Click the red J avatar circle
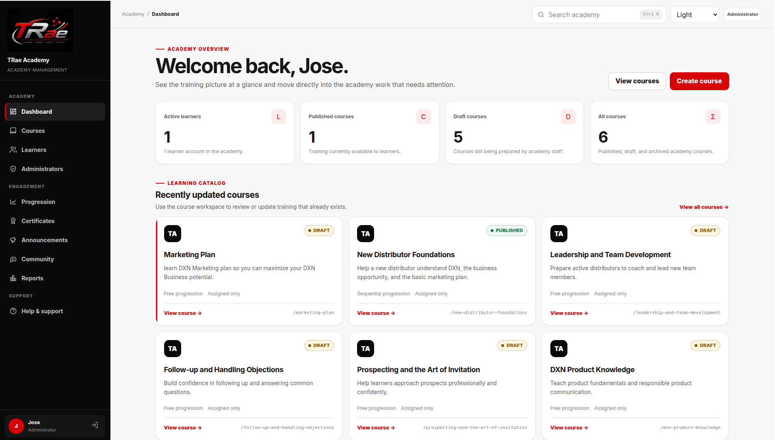This screenshot has width=775, height=440. (x=16, y=426)
